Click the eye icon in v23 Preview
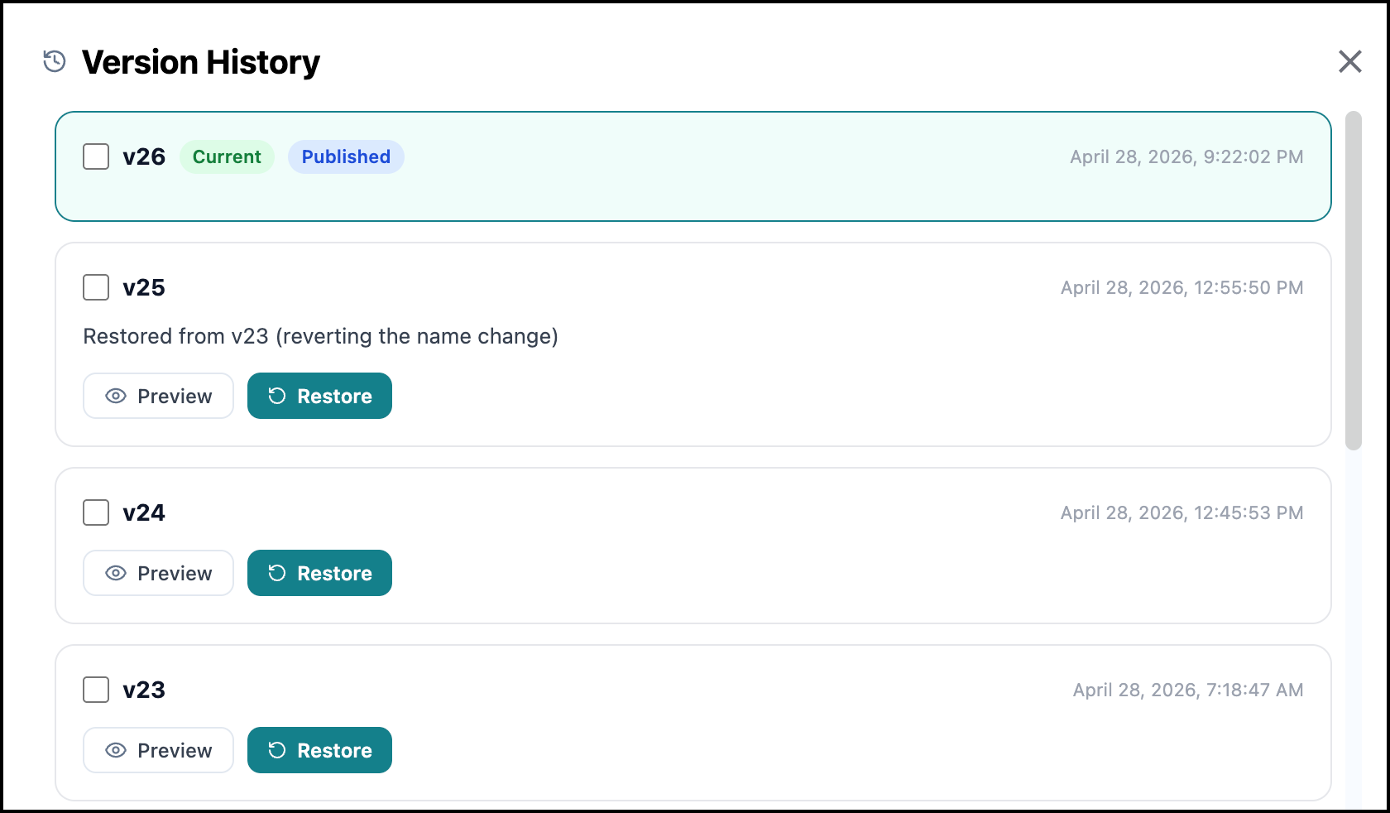 point(116,751)
